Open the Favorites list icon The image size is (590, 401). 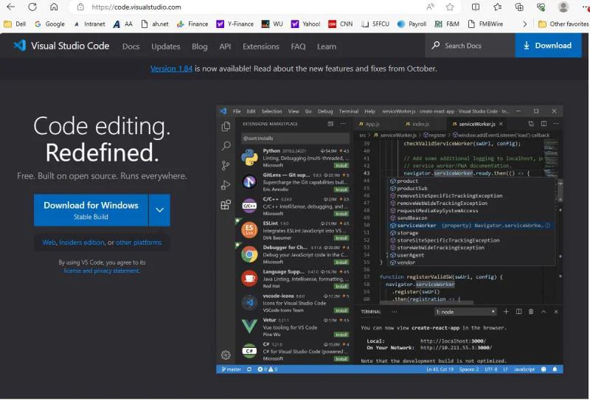[497, 7]
